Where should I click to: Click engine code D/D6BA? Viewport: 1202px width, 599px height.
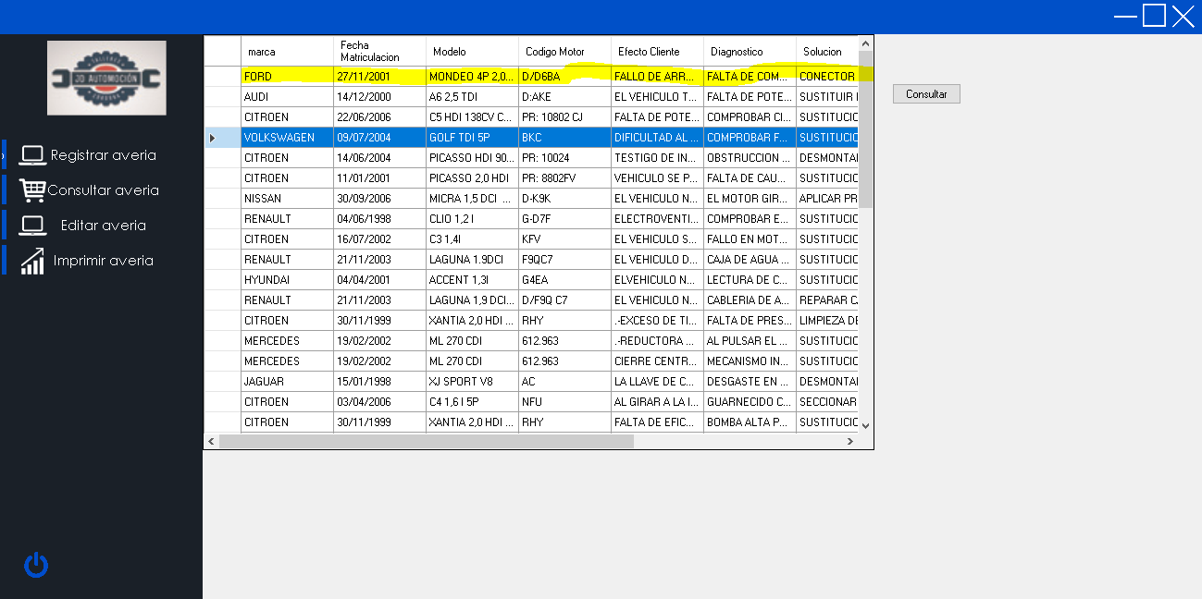[564, 77]
